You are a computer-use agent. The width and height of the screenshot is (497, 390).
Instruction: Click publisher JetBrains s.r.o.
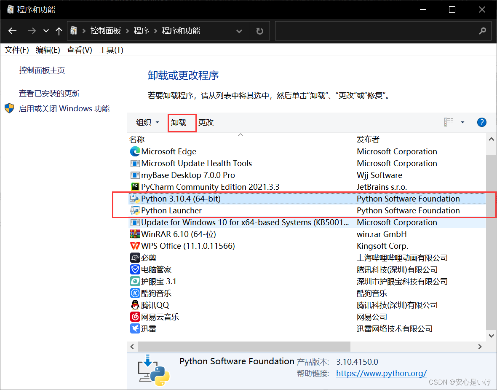[x=382, y=187]
